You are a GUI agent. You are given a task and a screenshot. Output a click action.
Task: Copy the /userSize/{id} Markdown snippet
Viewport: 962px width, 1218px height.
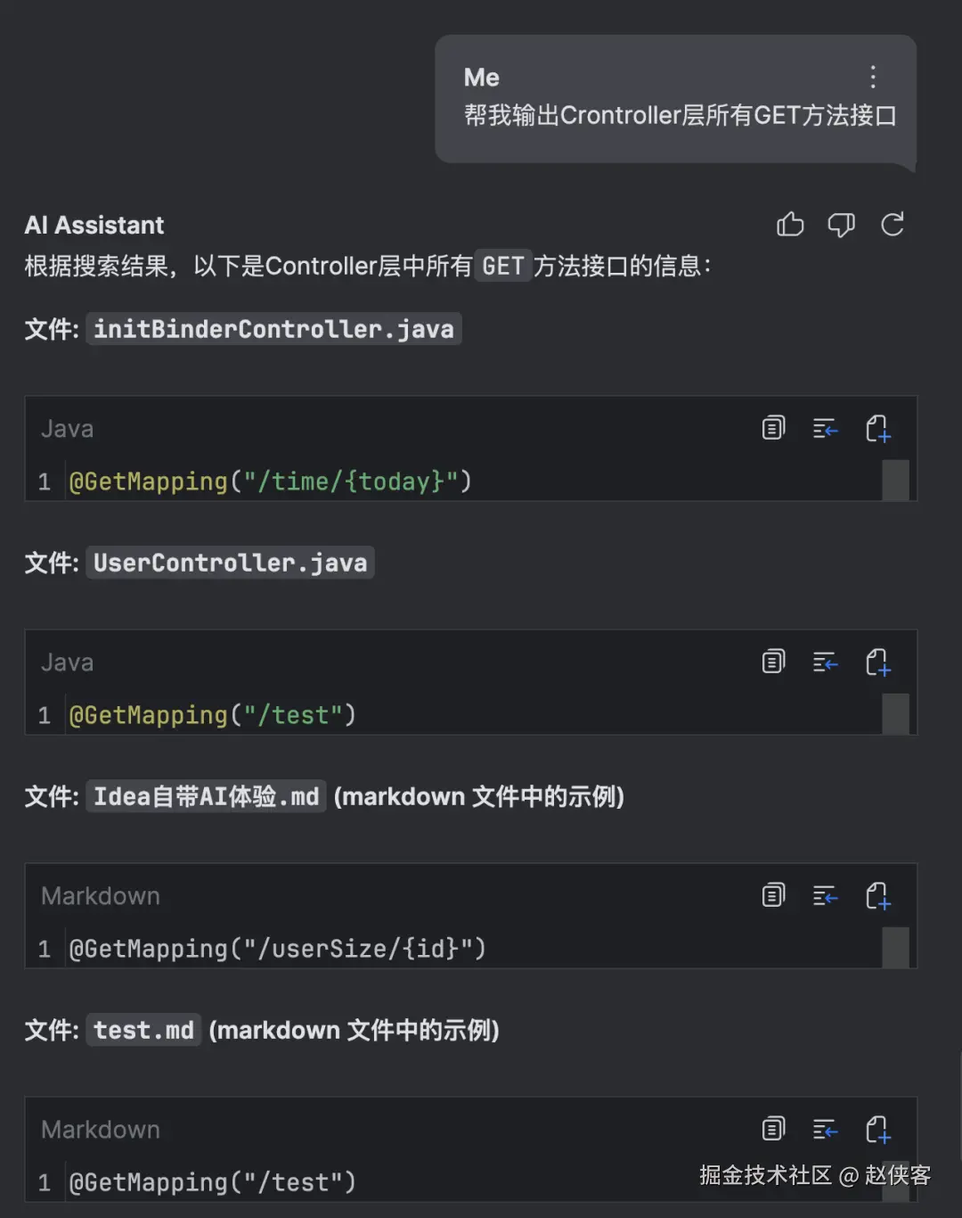pyautogui.click(x=773, y=895)
